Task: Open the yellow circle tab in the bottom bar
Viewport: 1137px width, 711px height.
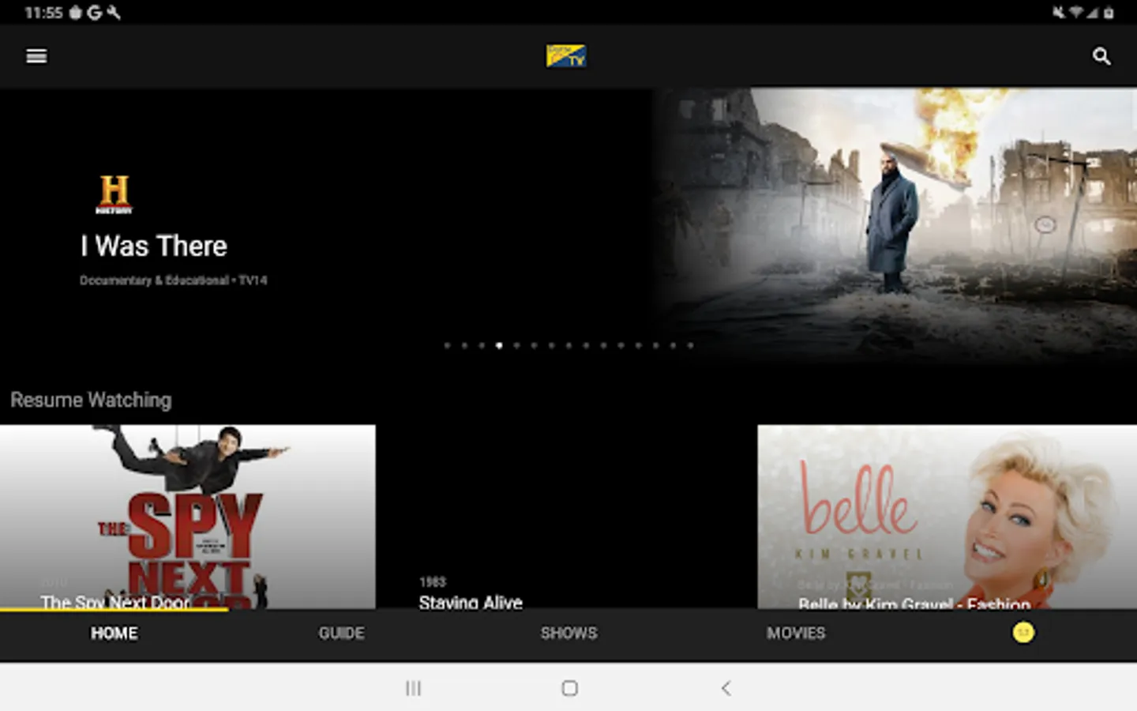Action: click(1023, 633)
